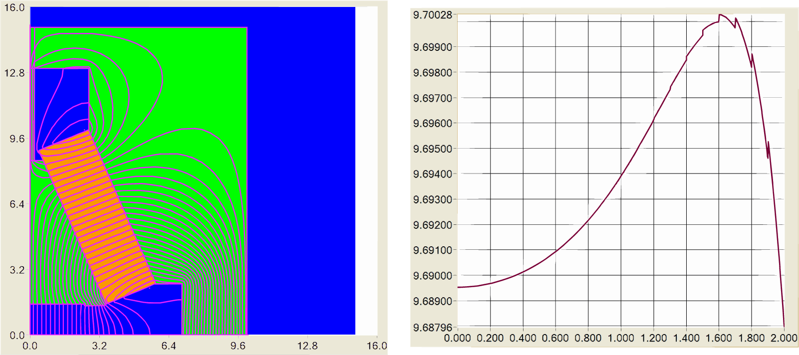Click the 9.69000 y-axis label
This screenshot has height=355, width=799.
point(432,276)
